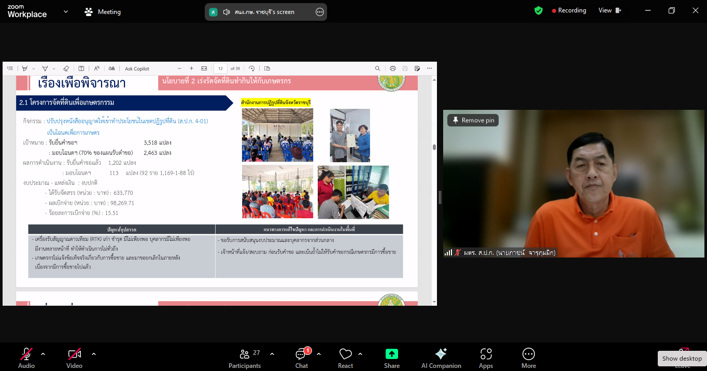
Task: Click the shared PDF vertical scrollbar
Action: pyautogui.click(x=434, y=147)
